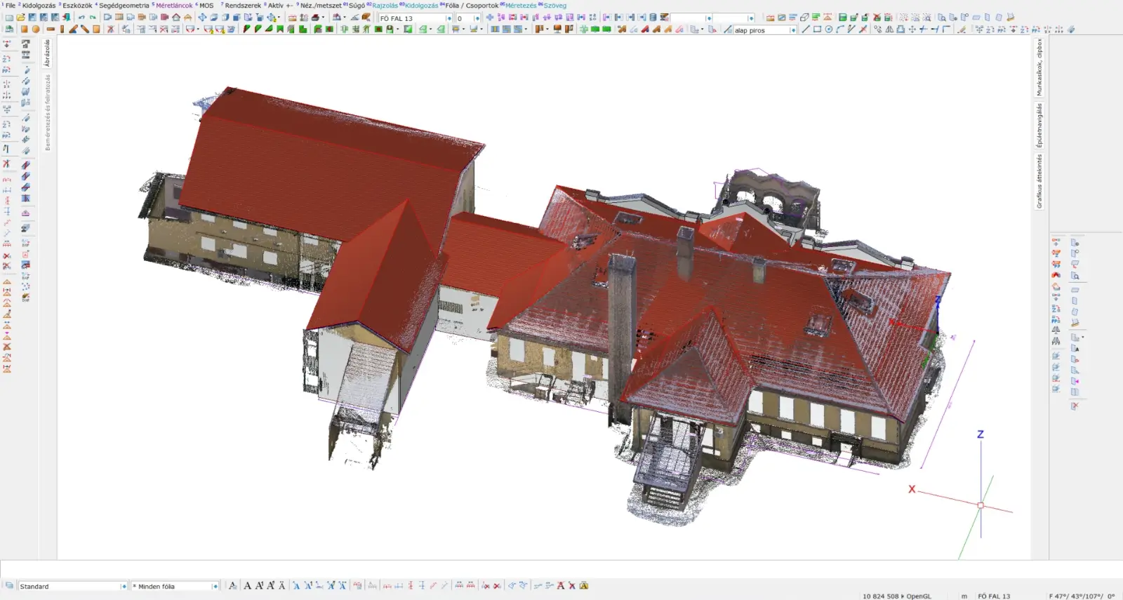Click the house-shaped icon in top toolbar

[176, 18]
